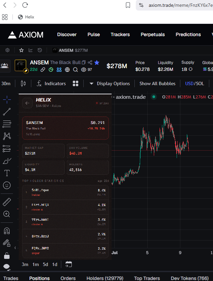Click the line chart icon in watchlist bar
Viewport: 213px width, 281px height.
[31, 50]
